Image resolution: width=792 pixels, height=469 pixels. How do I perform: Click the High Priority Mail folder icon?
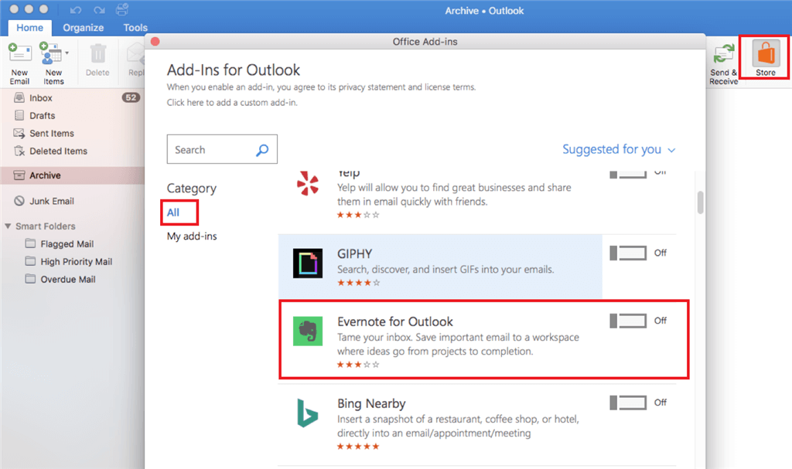pos(30,261)
